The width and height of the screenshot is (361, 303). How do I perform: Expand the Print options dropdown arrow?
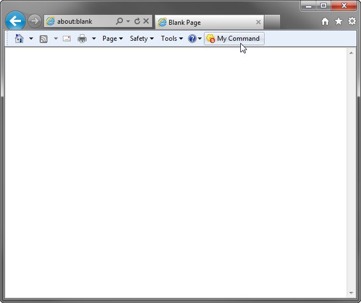[x=94, y=39]
